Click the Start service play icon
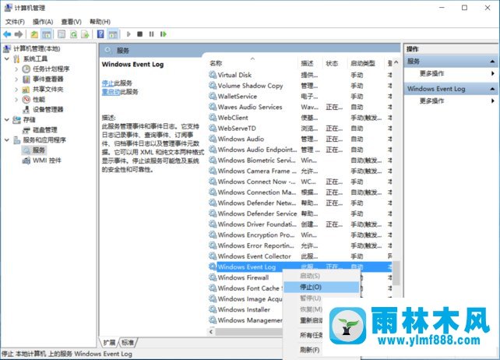500x360 pixels. point(129,34)
